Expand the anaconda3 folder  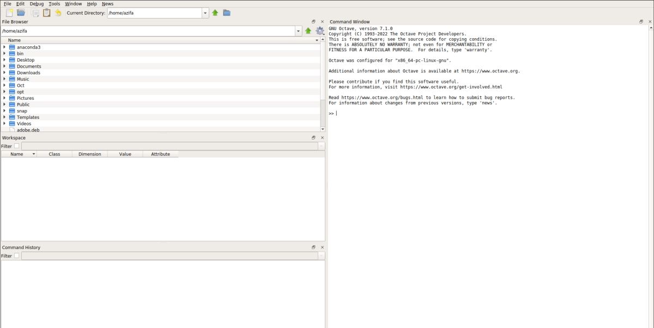pyautogui.click(x=4, y=47)
